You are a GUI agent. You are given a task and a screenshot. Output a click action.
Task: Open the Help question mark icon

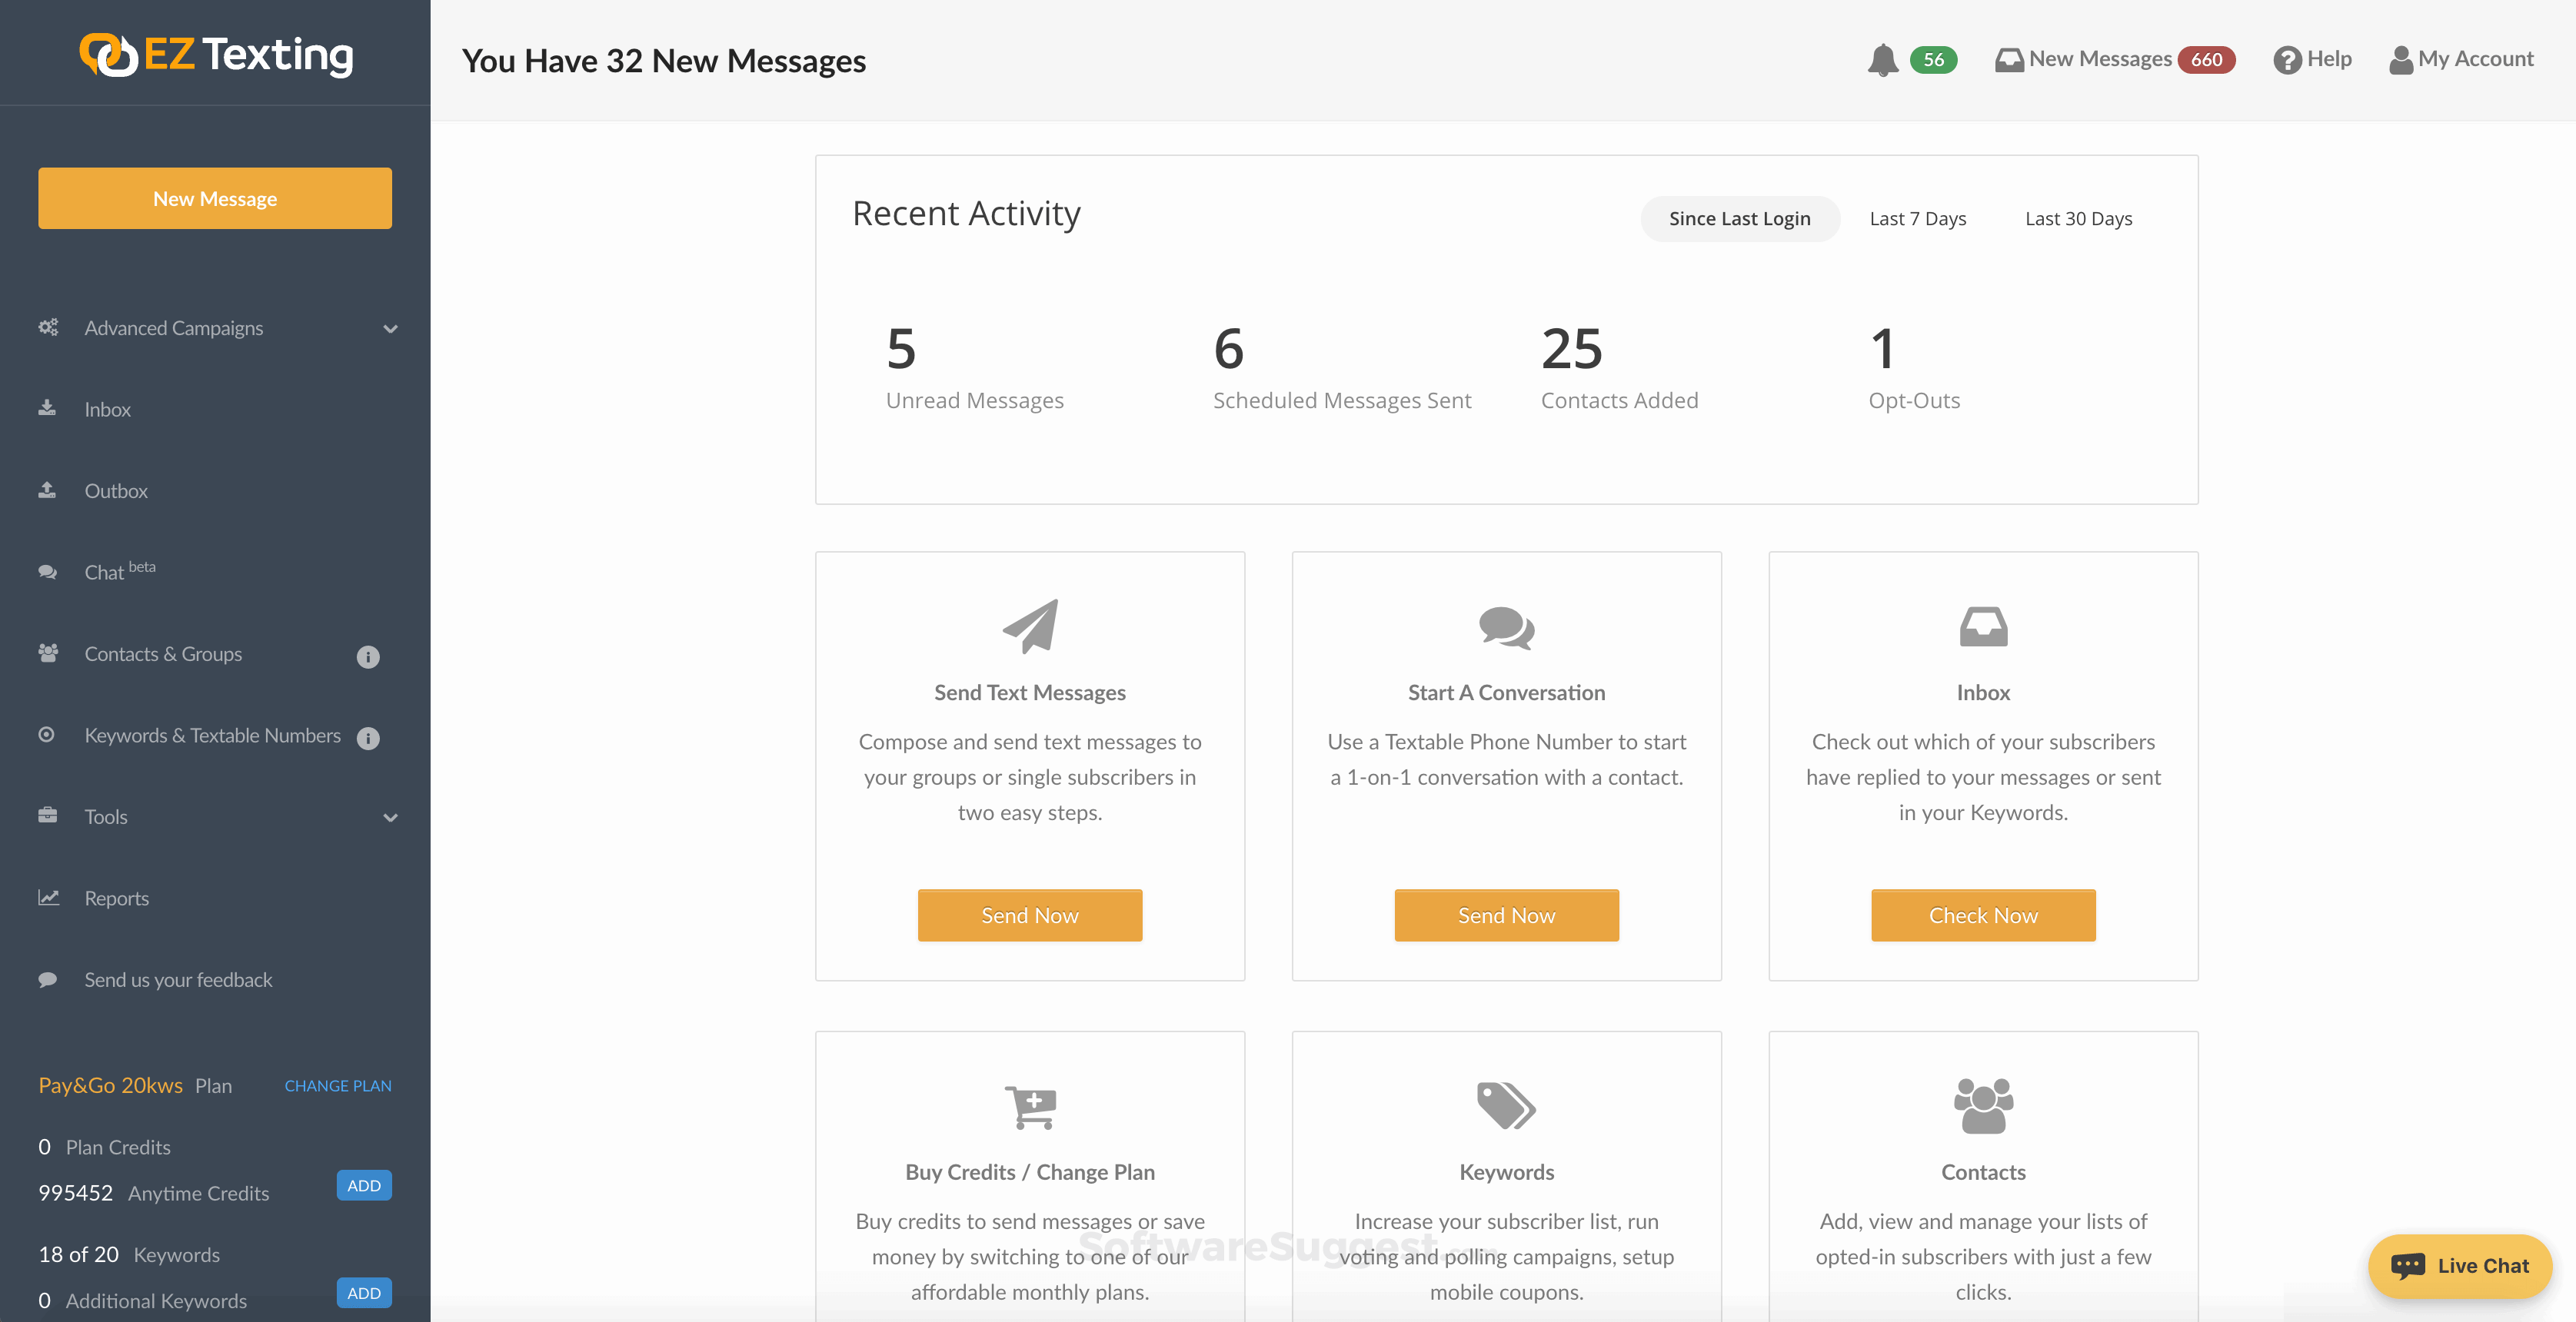(x=2286, y=60)
